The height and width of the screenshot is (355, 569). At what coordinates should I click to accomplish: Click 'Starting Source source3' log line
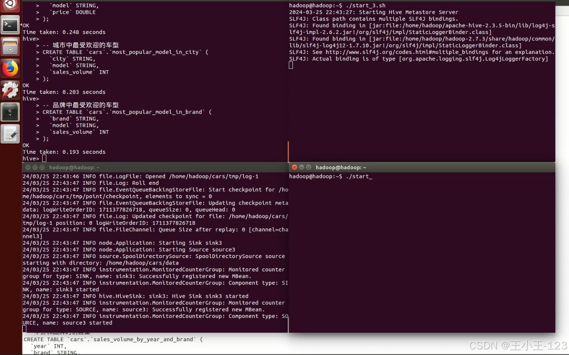(x=129, y=250)
